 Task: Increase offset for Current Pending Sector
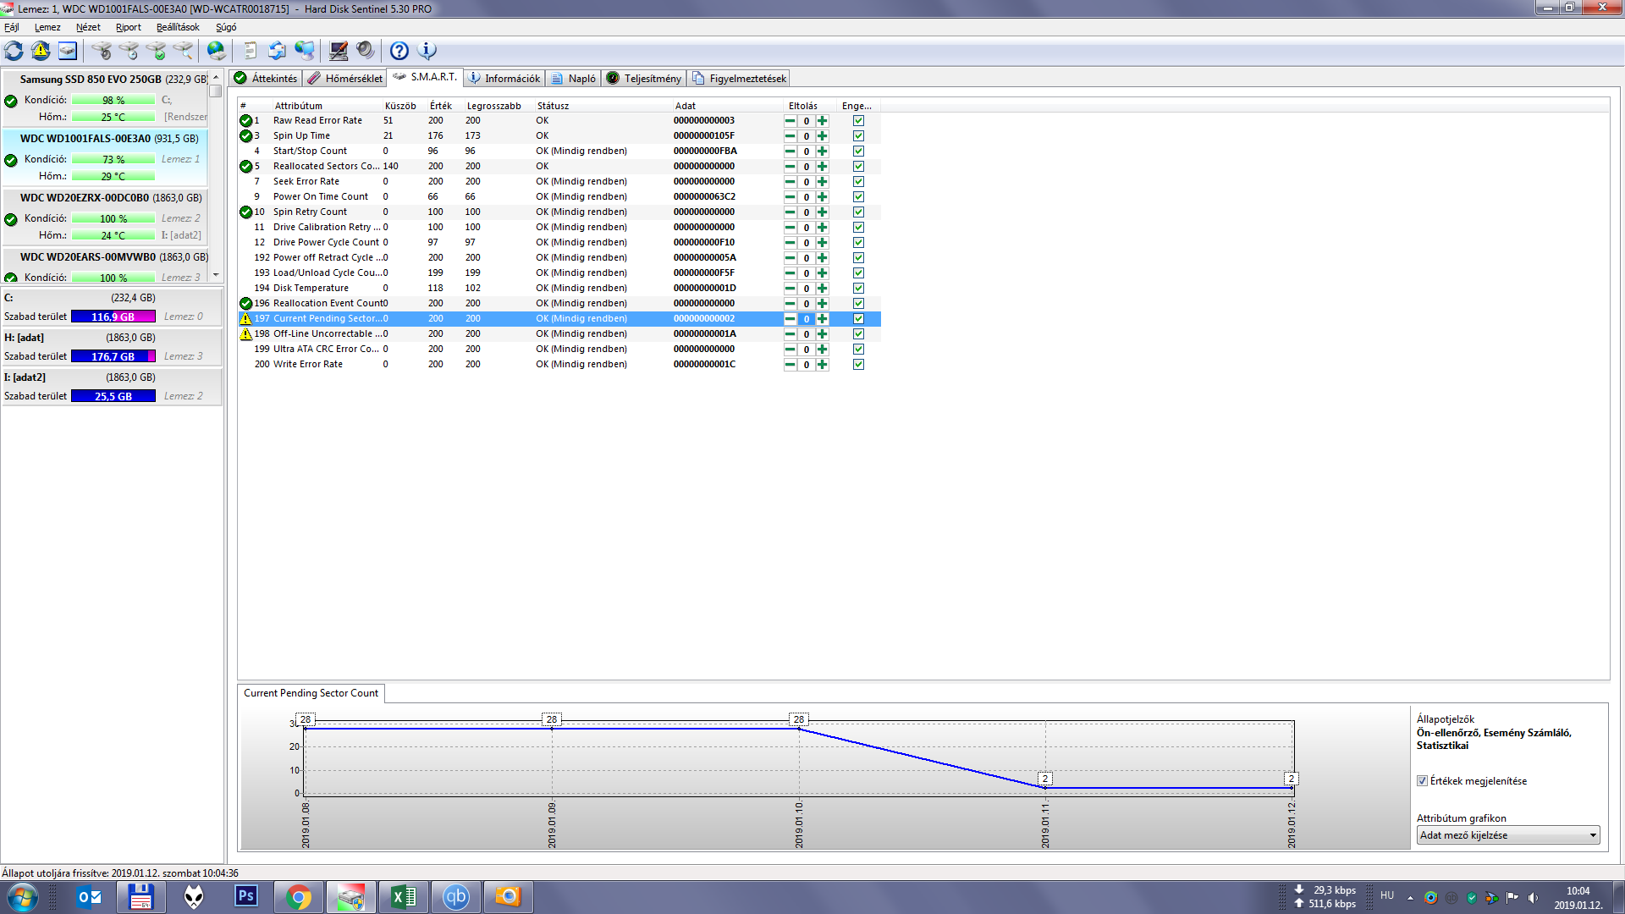point(822,318)
